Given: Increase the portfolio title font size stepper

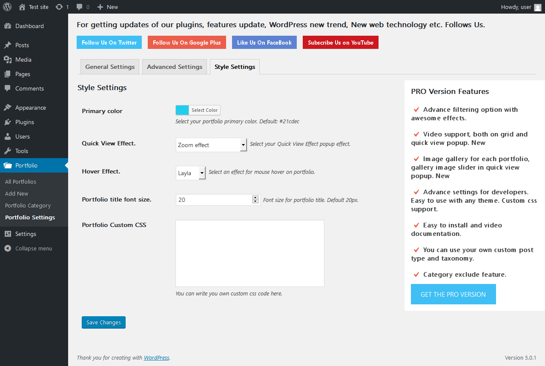Looking at the screenshot, I should click(x=255, y=197).
